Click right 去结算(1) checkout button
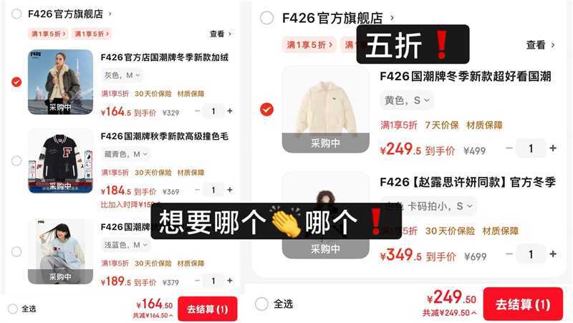This screenshot has width=573, height=323. coord(523,304)
